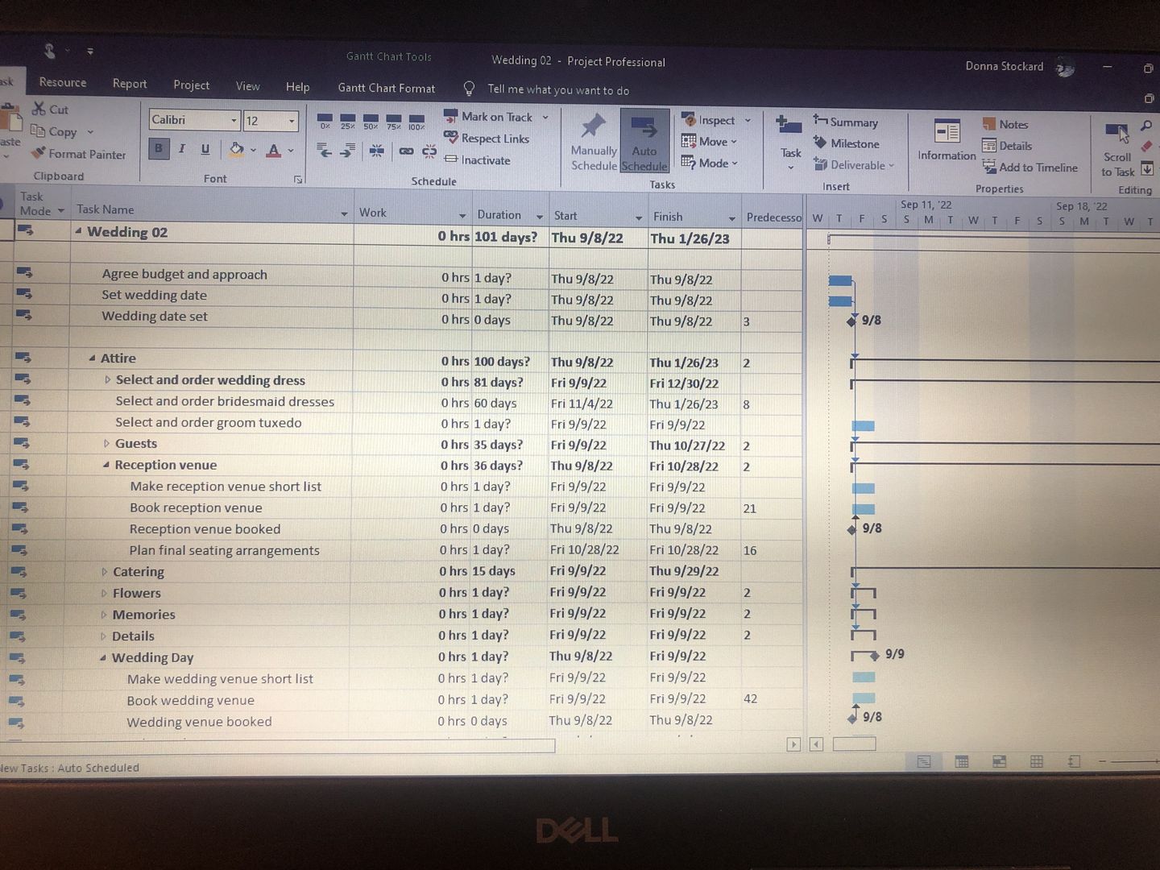Image resolution: width=1160 pixels, height=870 pixels.
Task: Click the Inspect button
Action: 708,120
